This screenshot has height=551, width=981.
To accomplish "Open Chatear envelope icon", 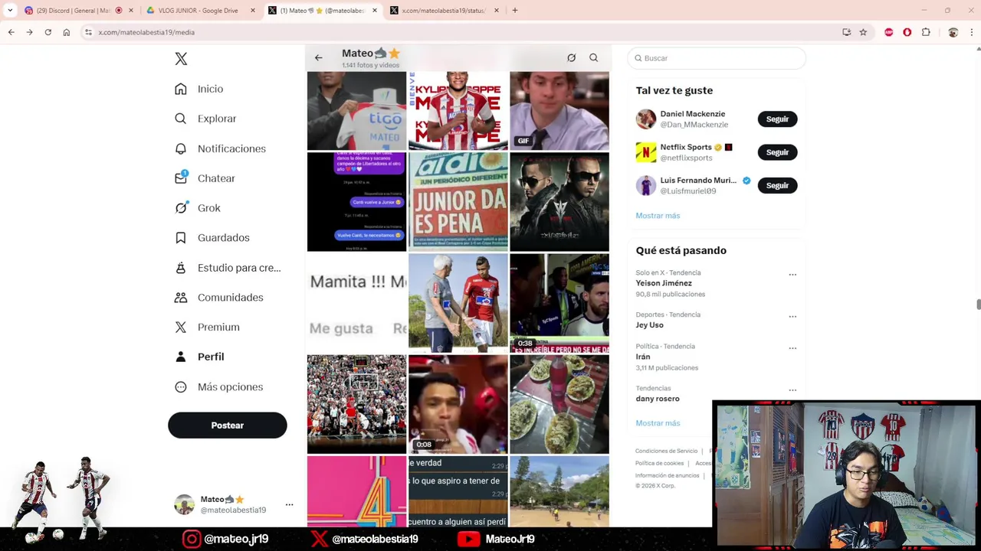I will coord(181,178).
